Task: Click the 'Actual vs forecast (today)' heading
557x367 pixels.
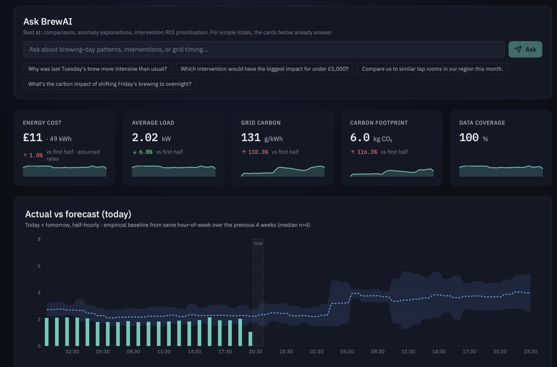Action: [x=78, y=214]
